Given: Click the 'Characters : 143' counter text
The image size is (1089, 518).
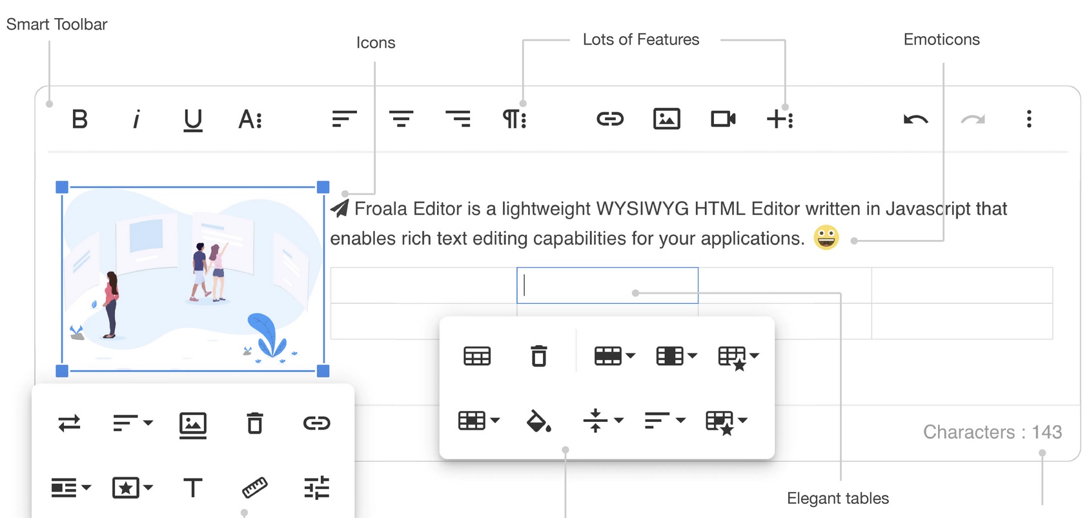Looking at the screenshot, I should pyautogui.click(x=992, y=432).
